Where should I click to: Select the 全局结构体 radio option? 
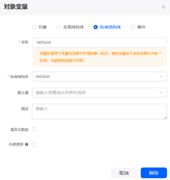click(59, 27)
